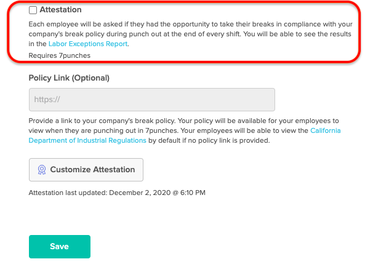Click the 6:10 PM time text

tap(193, 193)
